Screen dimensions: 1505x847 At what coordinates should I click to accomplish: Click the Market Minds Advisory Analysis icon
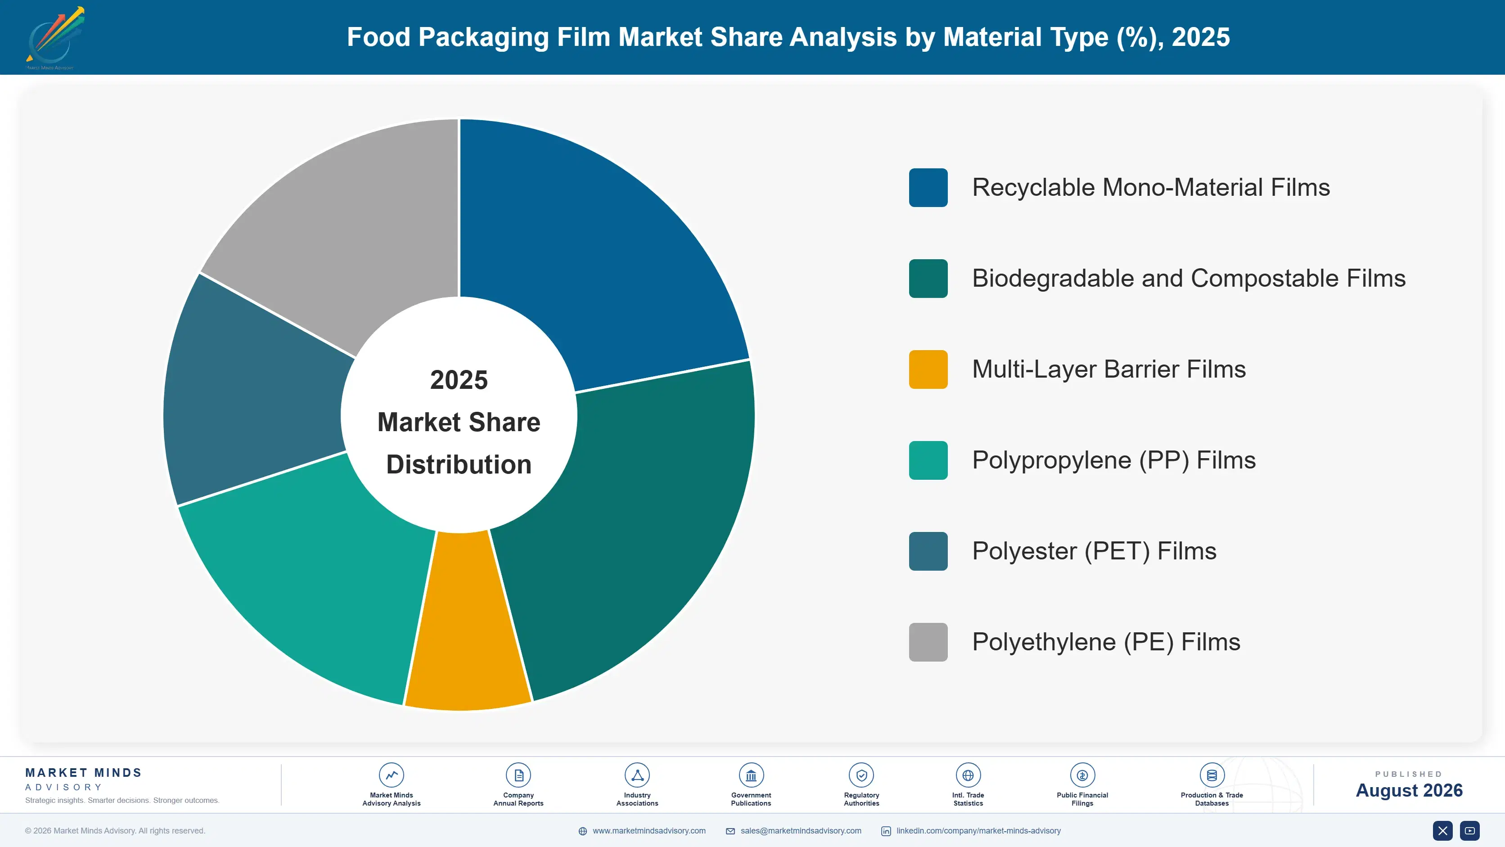(x=392, y=775)
